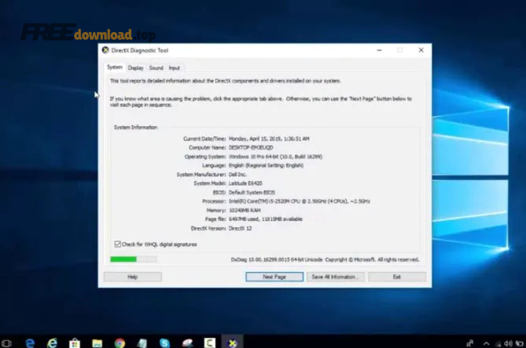This screenshot has height=348, width=526.
Task: Click the Processor Intel Core i5 value
Action: click(299, 201)
